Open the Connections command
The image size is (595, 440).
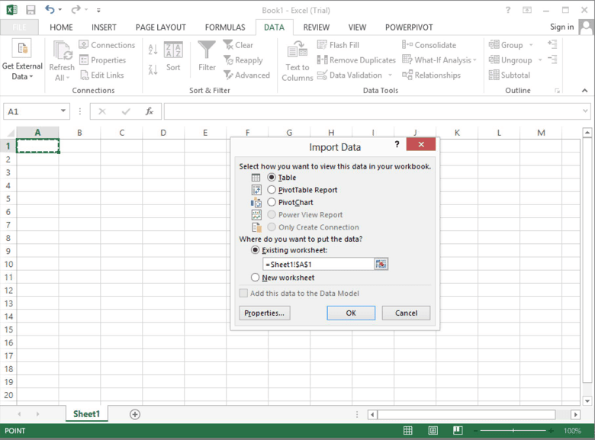click(107, 45)
